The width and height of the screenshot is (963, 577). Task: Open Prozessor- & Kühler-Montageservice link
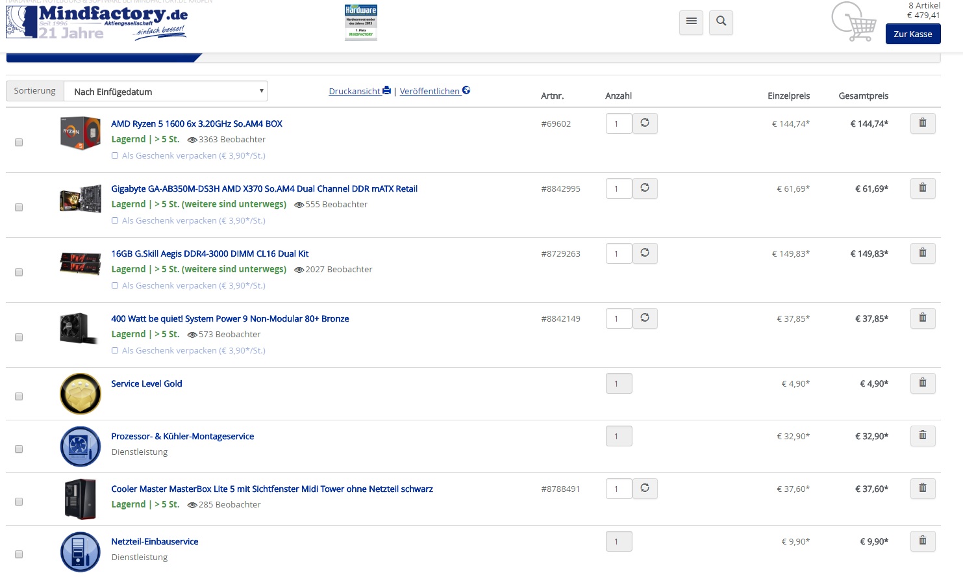tap(182, 436)
